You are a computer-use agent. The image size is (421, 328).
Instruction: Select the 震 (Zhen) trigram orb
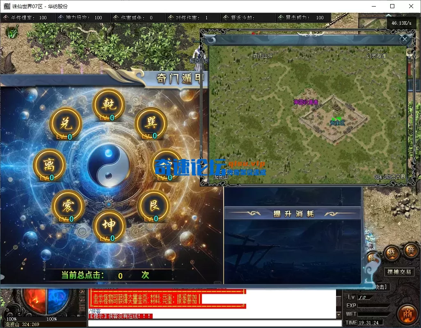[x=68, y=206]
